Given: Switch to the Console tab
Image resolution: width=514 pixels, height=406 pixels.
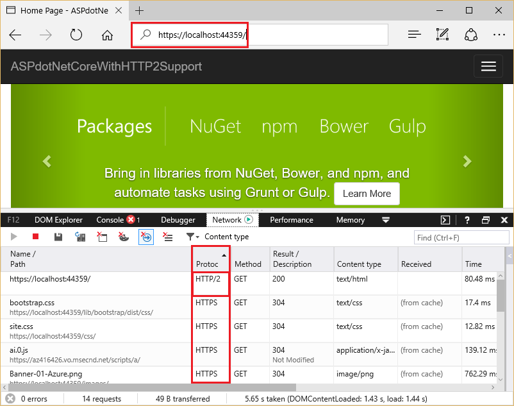Looking at the screenshot, I should (110, 219).
